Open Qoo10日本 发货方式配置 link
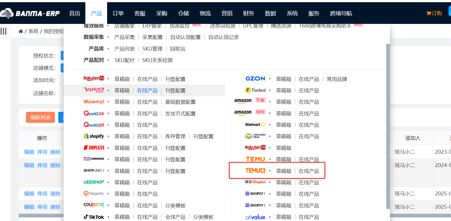This screenshot has width=451, height=221. (180, 114)
